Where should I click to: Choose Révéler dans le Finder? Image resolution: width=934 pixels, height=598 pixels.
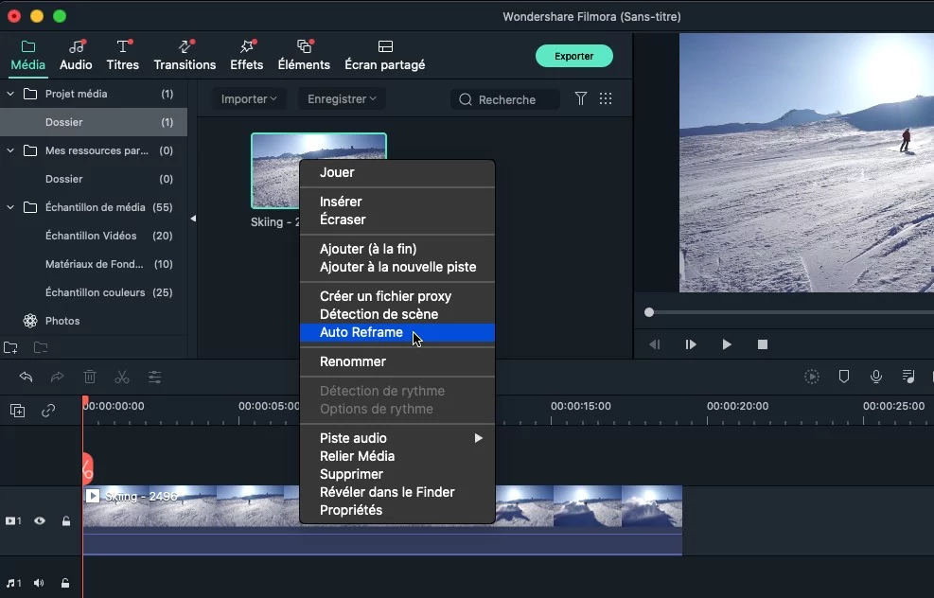[x=397, y=492]
